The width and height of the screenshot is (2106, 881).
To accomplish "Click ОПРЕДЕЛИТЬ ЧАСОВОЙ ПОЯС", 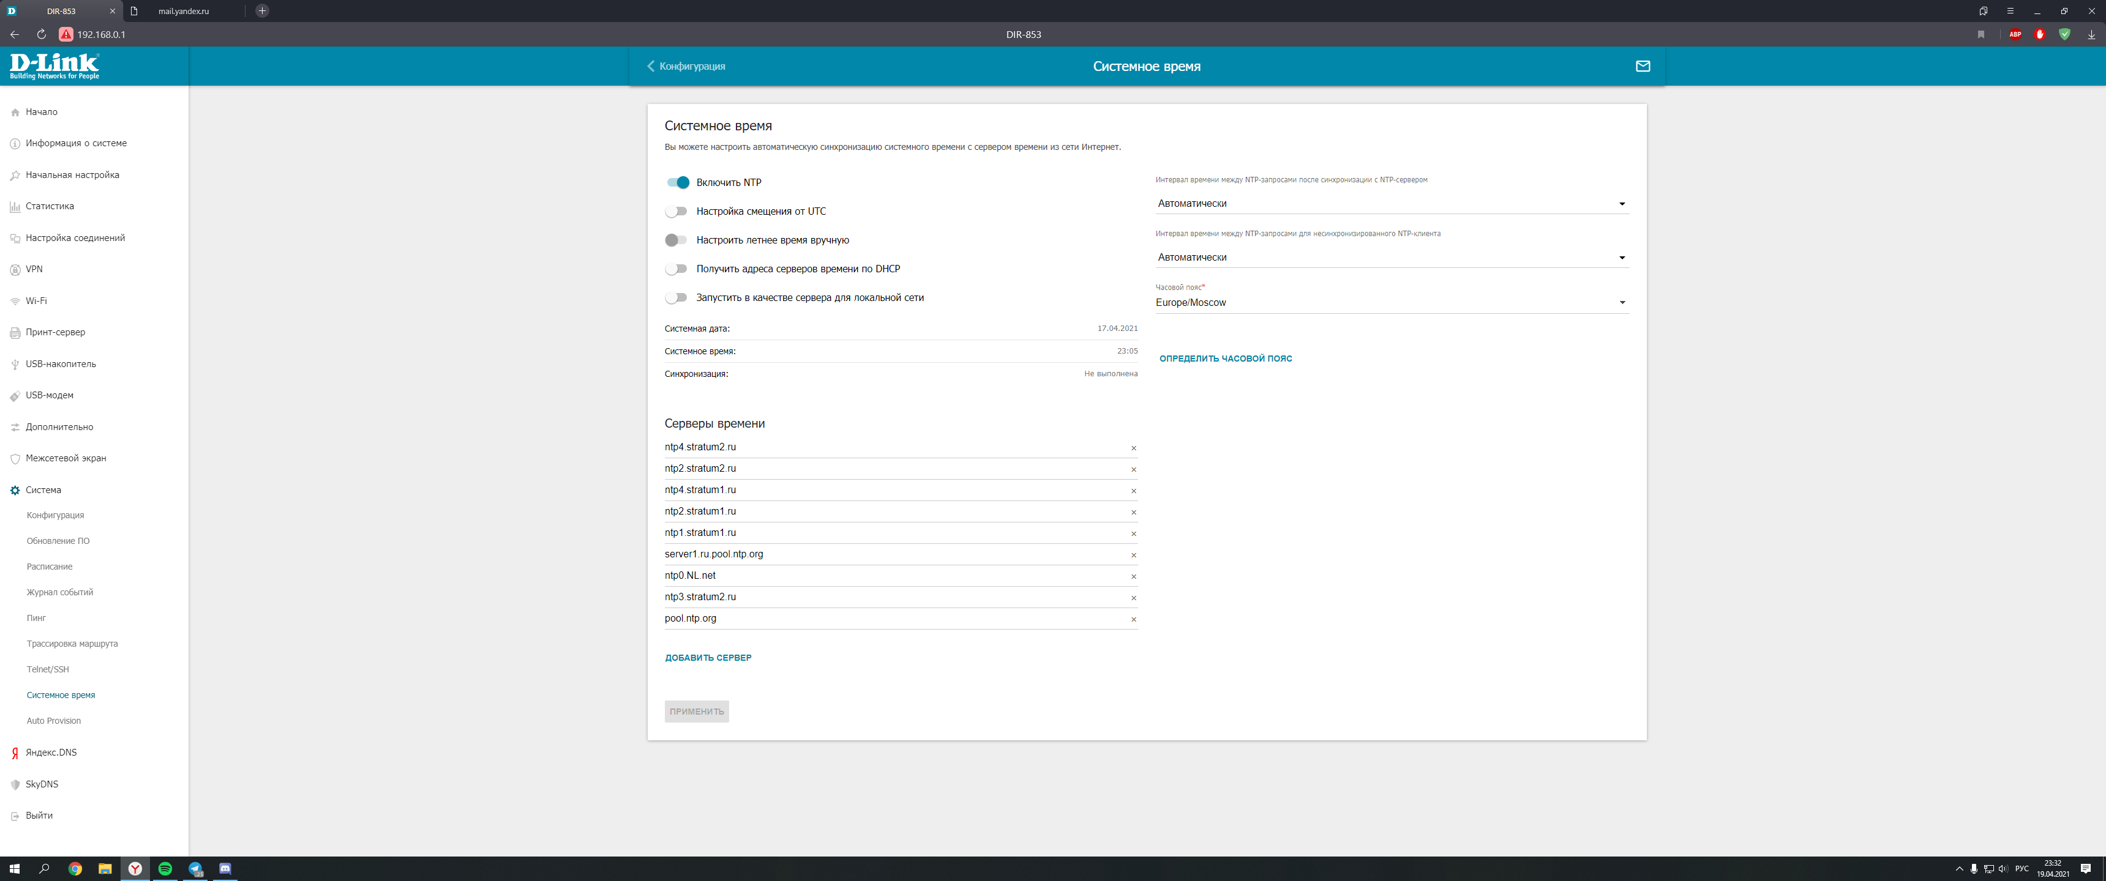I will (1226, 359).
